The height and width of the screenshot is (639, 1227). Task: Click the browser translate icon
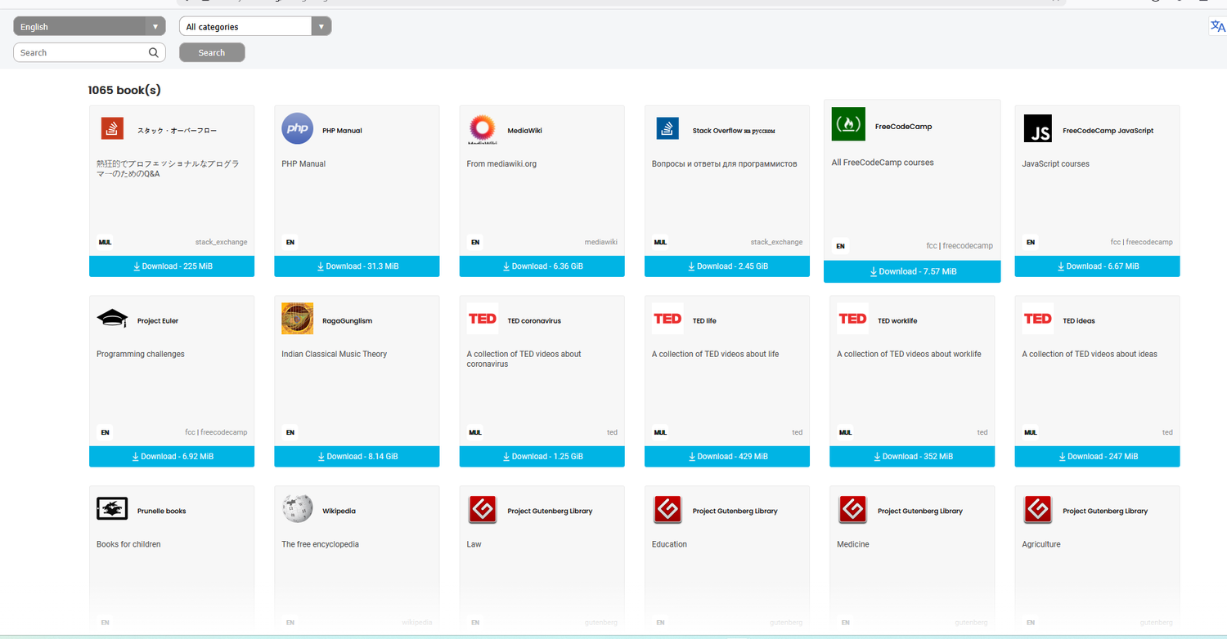pyautogui.click(x=1217, y=27)
